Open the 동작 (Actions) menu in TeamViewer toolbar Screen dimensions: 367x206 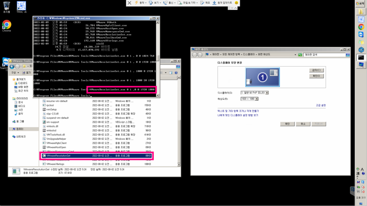tap(140, 3)
